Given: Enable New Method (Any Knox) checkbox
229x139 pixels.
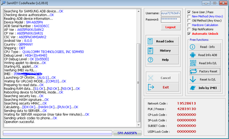Looking at the screenshot, I should 189,16.
